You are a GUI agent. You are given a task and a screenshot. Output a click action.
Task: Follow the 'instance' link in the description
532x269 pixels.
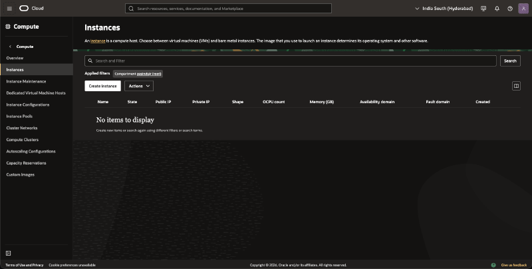point(98,41)
